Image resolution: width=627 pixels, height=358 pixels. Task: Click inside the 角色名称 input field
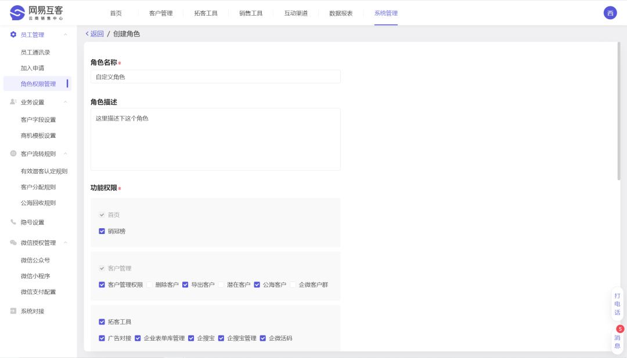point(215,76)
